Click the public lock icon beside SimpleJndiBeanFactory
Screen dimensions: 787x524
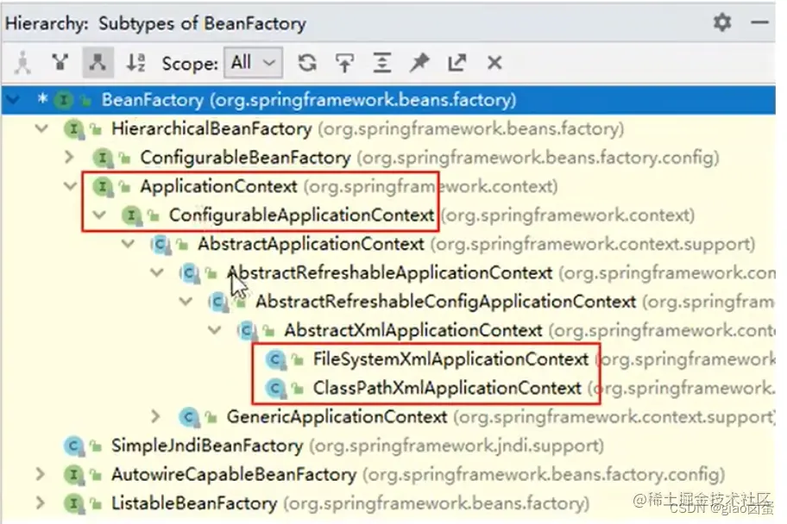(96, 446)
